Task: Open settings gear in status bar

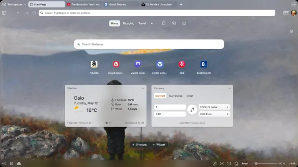Action: (4, 164)
